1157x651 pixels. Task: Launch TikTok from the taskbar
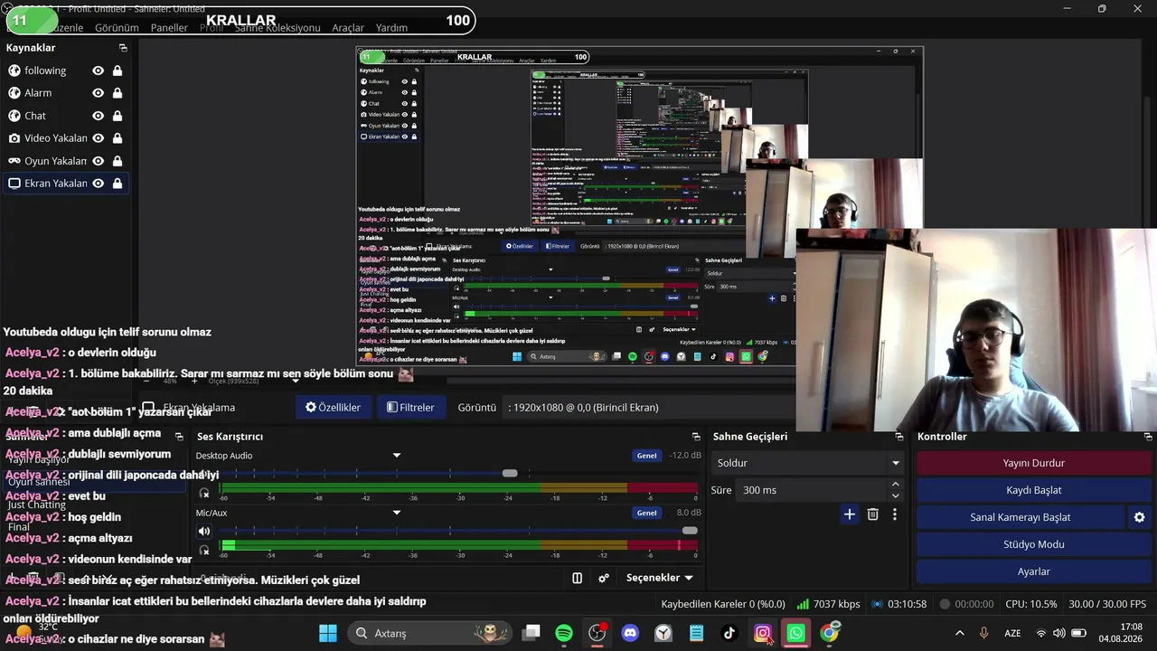click(729, 633)
